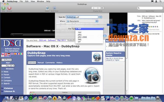Expand the News section in sidebar
Screen dimensions: 164x102
[2, 72]
